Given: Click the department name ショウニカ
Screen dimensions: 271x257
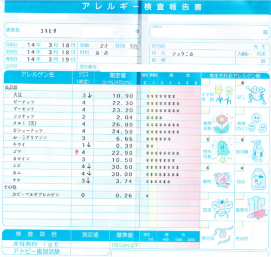Looking at the screenshot, I should click(183, 54).
